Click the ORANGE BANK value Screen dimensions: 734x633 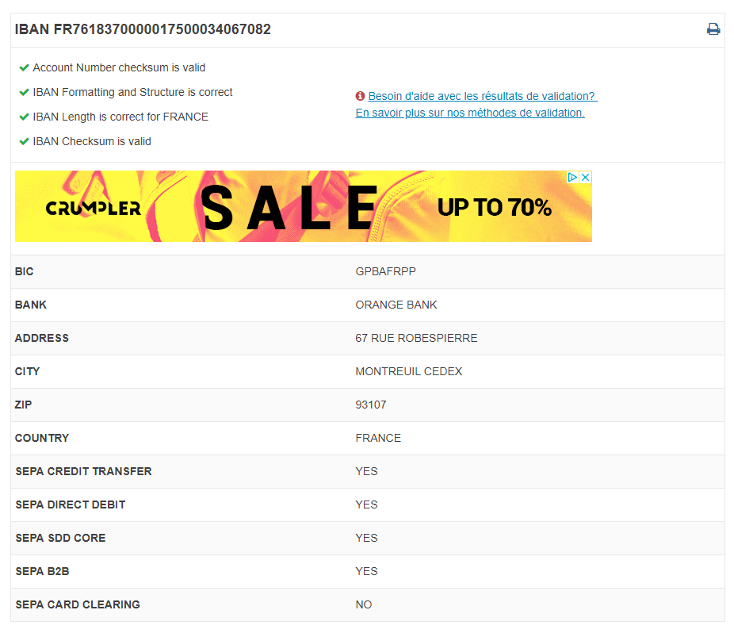(x=396, y=305)
